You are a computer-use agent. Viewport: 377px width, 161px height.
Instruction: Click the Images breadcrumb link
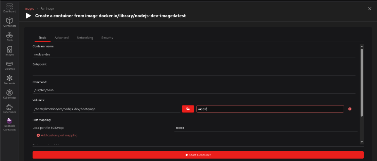point(29,8)
